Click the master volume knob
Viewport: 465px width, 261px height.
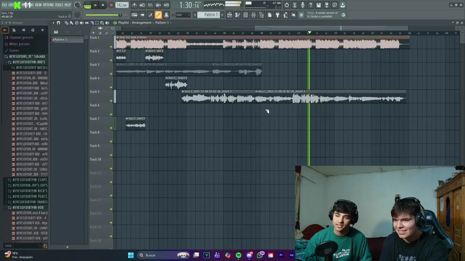77,5
